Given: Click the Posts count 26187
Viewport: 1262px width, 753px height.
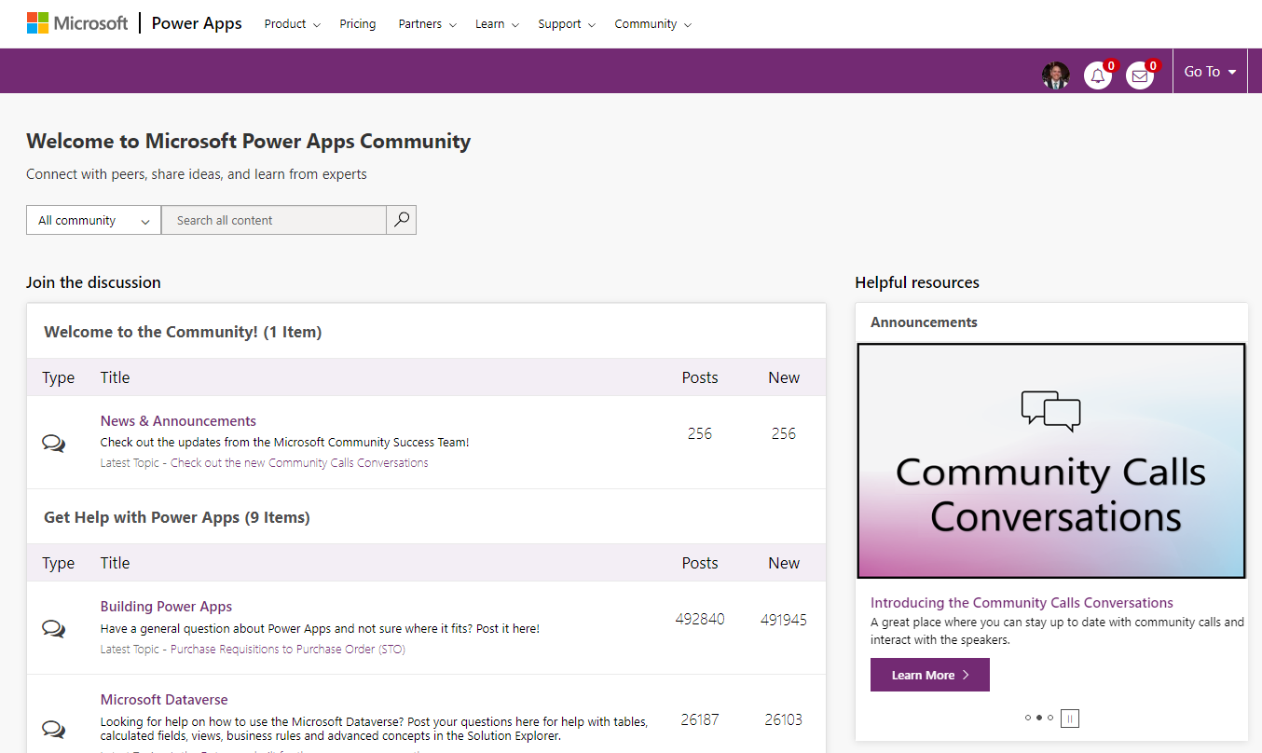Looking at the screenshot, I should [x=700, y=719].
